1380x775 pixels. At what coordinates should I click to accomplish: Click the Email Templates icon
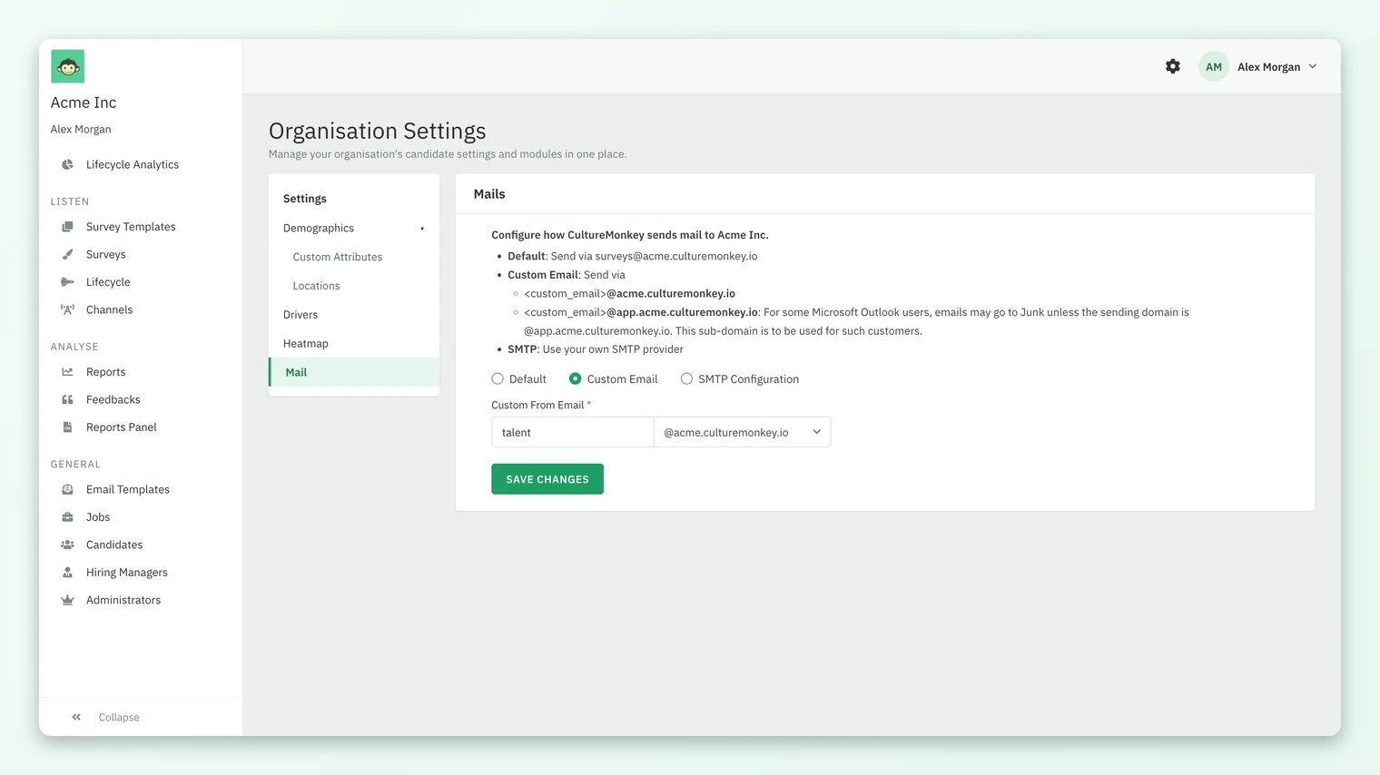tap(67, 489)
